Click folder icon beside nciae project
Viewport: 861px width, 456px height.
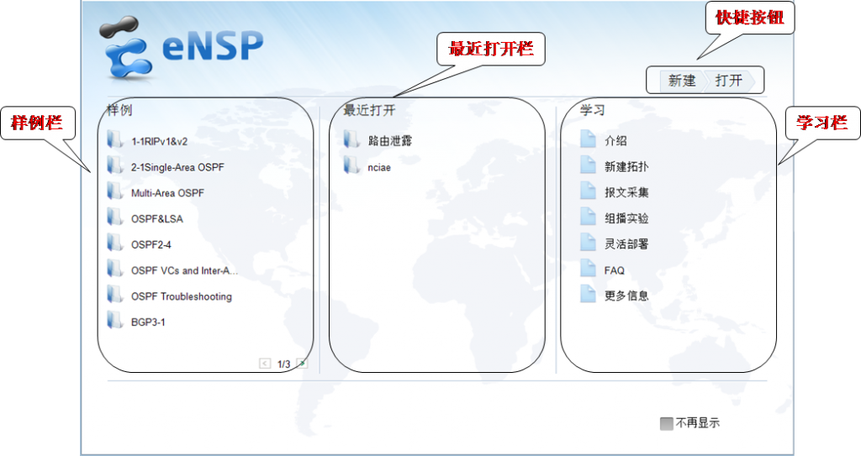click(351, 166)
